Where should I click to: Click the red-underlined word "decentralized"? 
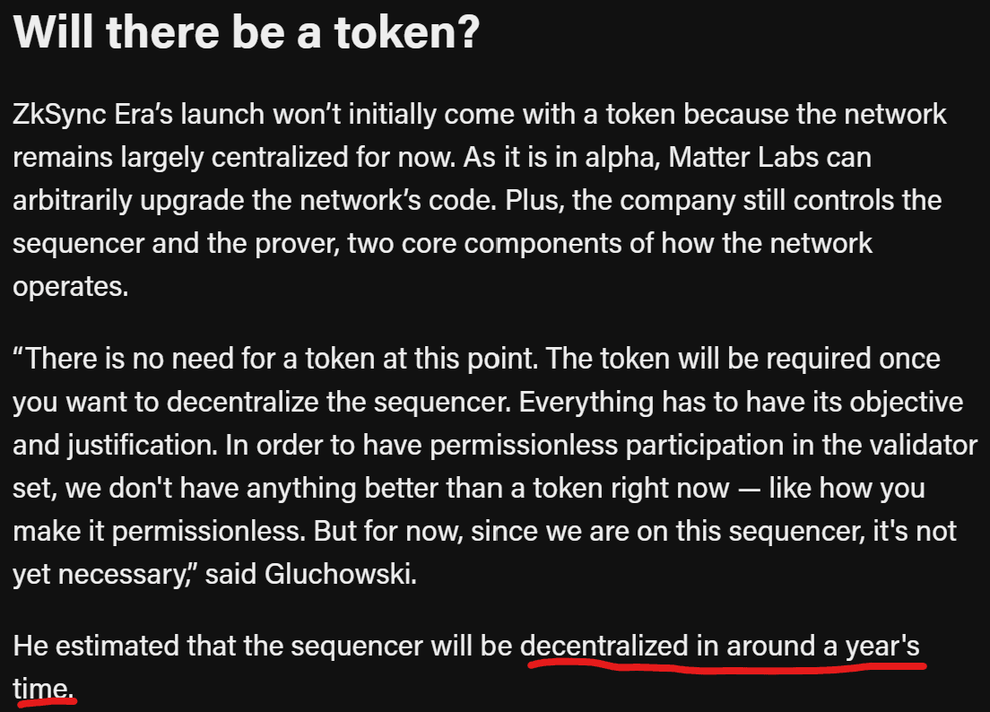[x=604, y=647]
